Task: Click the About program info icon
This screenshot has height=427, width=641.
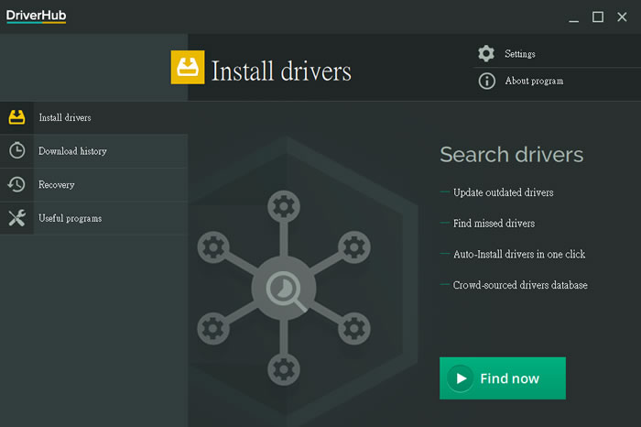Action: point(486,81)
